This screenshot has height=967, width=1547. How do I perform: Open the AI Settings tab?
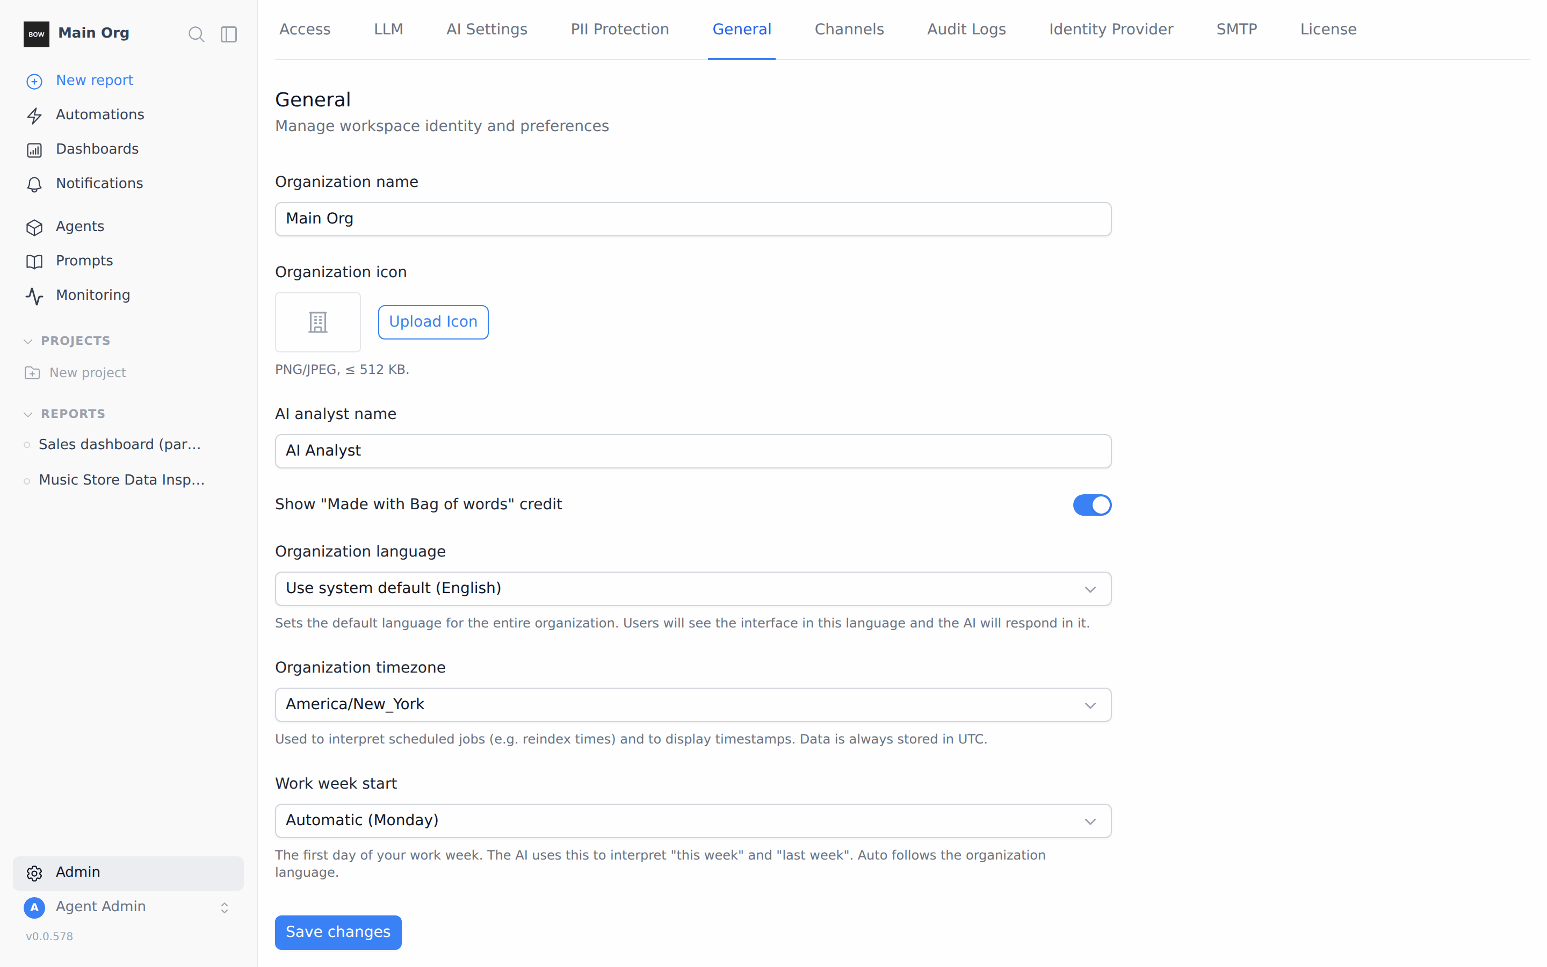click(487, 30)
